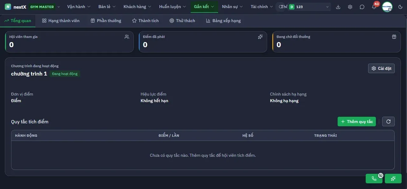Click the HÀNH ĐỘNG column header
Viewport: 407px width, 189px height.
(x=26, y=135)
